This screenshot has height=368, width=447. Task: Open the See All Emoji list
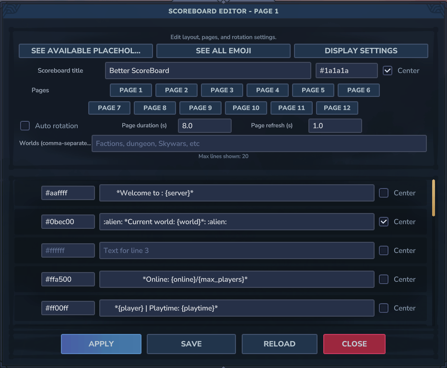223,51
